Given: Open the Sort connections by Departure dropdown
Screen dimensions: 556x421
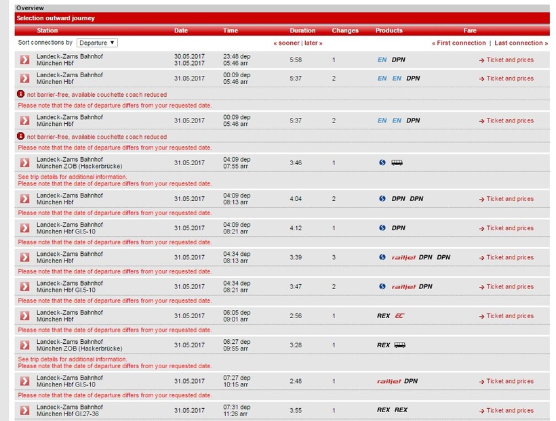Looking at the screenshot, I should point(97,43).
